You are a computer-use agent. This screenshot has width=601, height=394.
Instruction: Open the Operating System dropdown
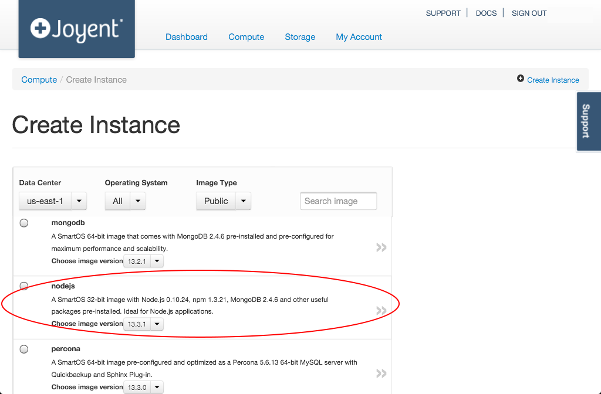pyautogui.click(x=124, y=201)
